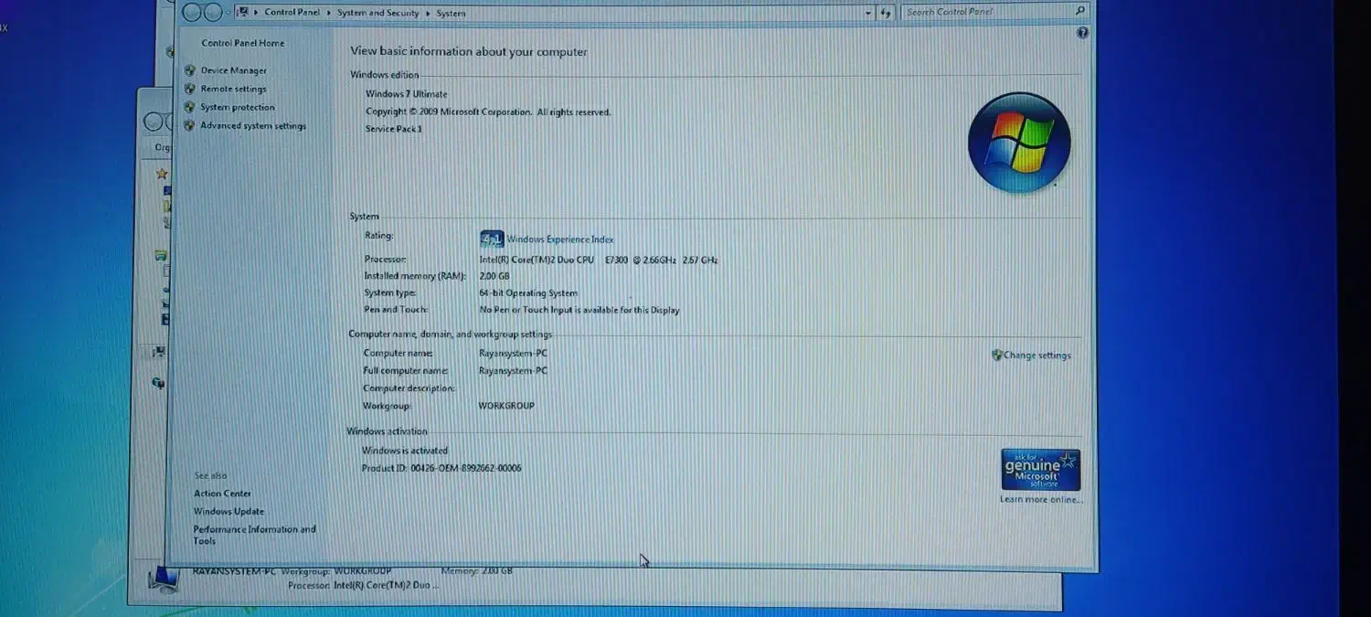Open the address bar history dropdown arrow
Image resolution: width=1371 pixels, height=617 pixels.
[868, 13]
